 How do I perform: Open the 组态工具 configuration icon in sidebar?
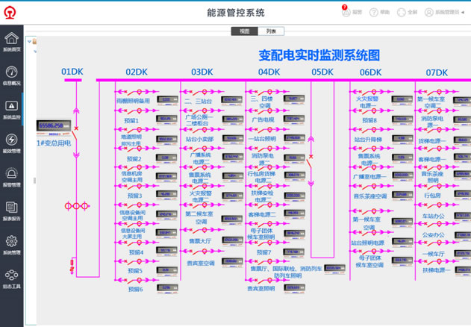(x=11, y=275)
